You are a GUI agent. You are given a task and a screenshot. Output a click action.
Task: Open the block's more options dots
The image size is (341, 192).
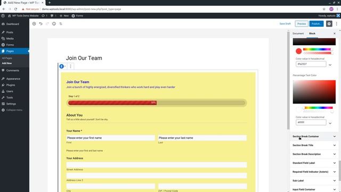(x=70, y=66)
